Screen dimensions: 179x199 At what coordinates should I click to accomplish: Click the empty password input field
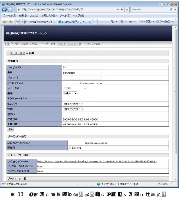82,78
